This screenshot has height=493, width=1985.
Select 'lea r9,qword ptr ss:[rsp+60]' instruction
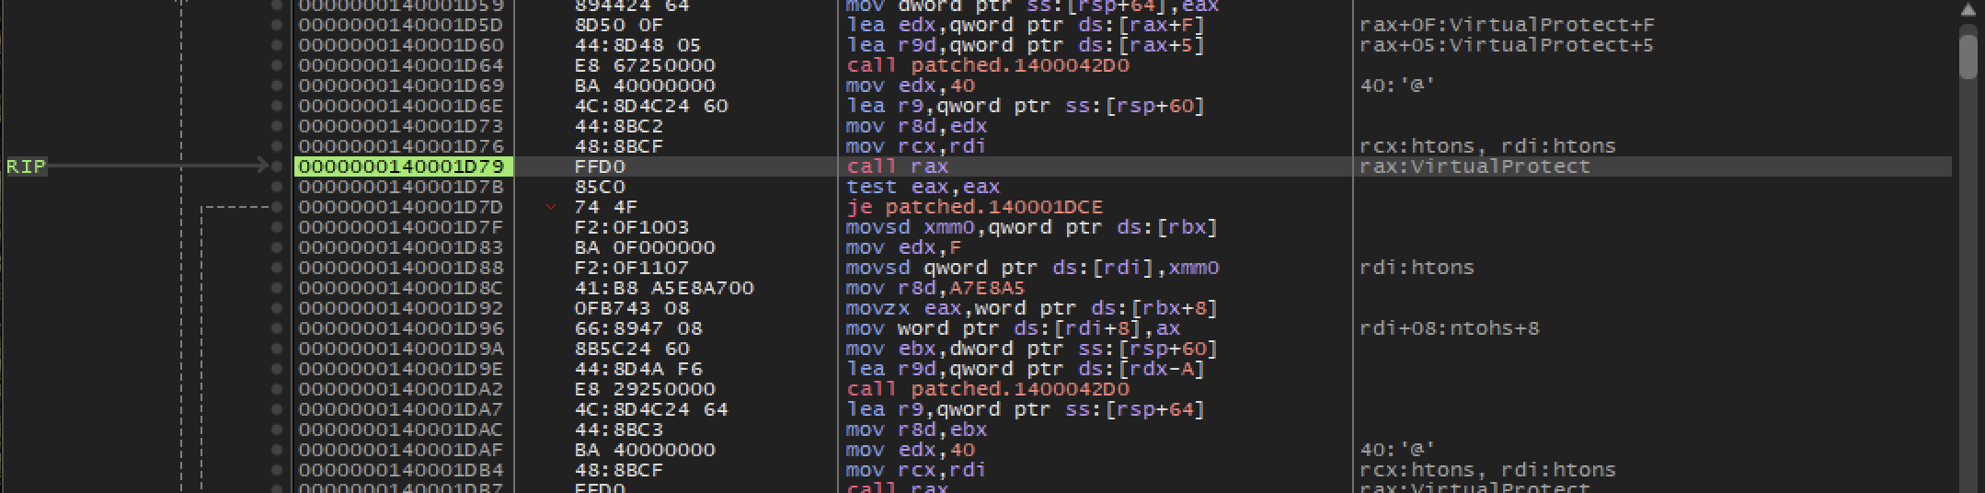[x=1025, y=106]
